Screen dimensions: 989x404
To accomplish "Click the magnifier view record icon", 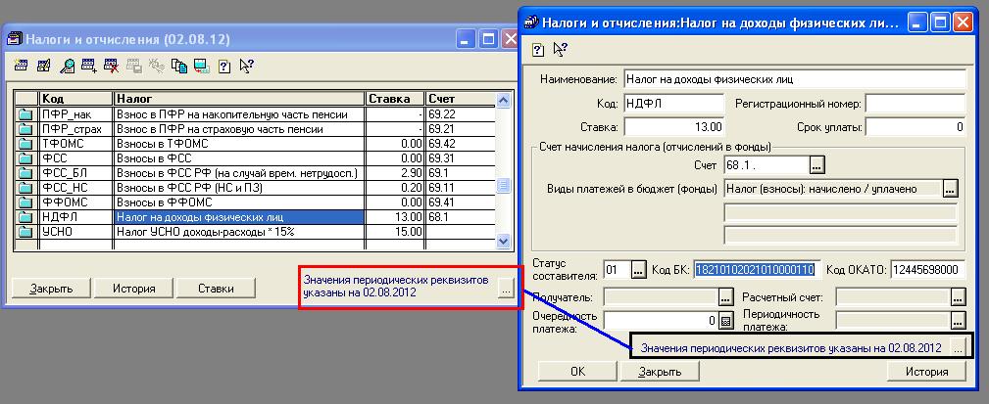I will pos(68,67).
